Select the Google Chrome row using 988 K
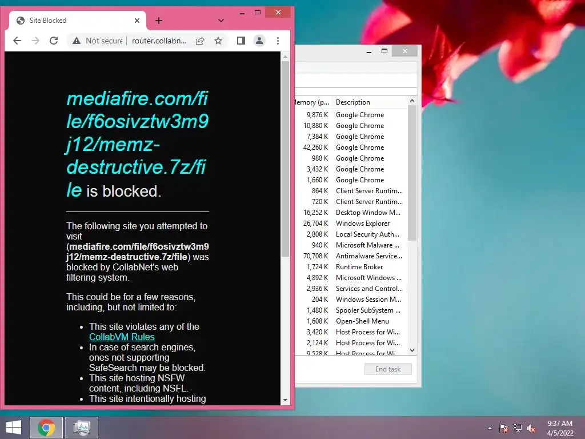The height and width of the screenshot is (439, 585). (x=351, y=158)
